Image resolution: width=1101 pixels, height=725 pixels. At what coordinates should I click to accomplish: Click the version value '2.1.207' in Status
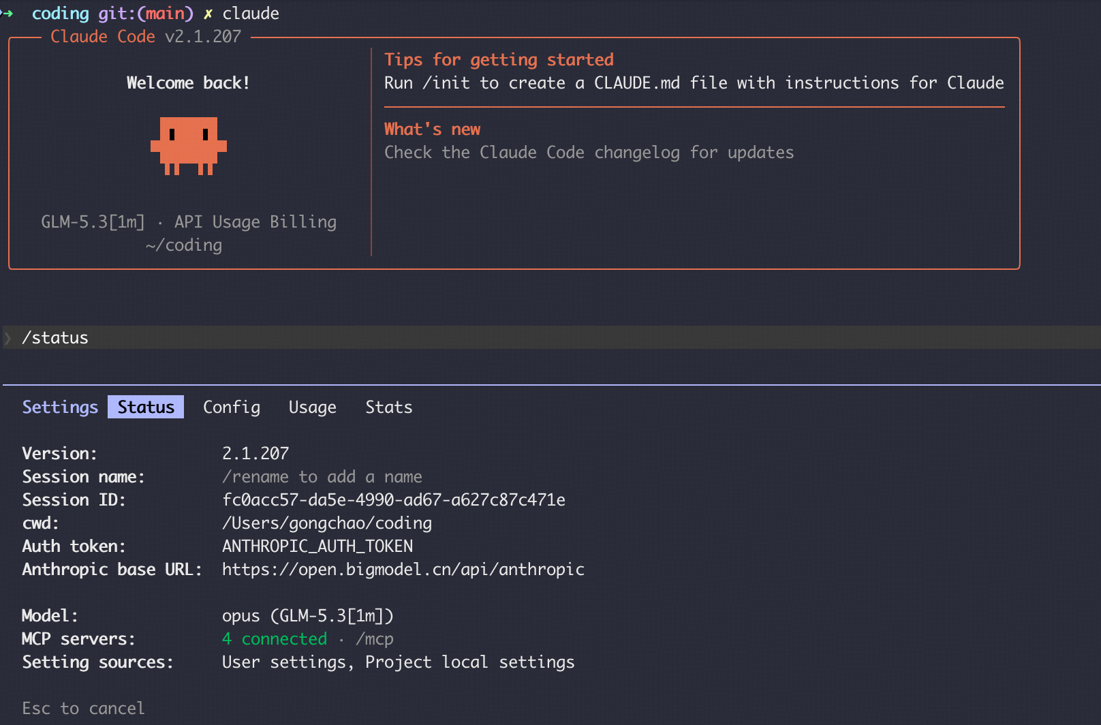coord(255,453)
